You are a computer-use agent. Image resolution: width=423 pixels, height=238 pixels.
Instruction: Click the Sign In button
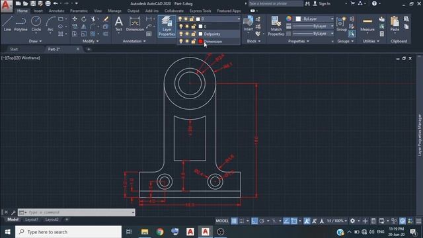[322, 3]
